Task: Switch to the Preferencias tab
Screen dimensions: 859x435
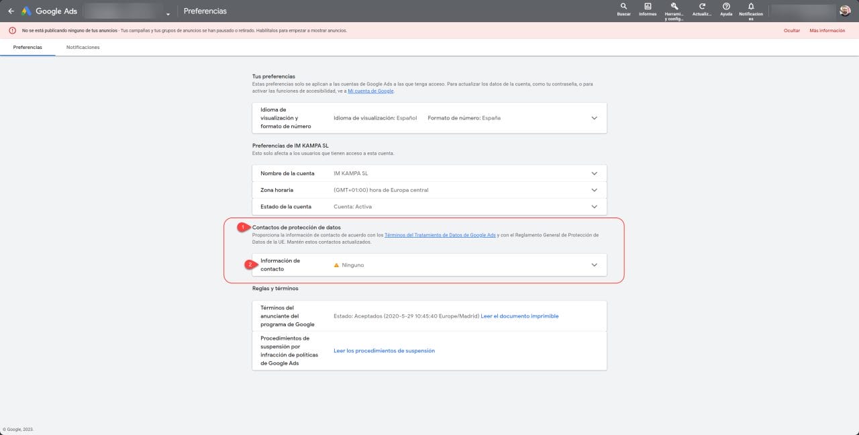Action: 28,47
